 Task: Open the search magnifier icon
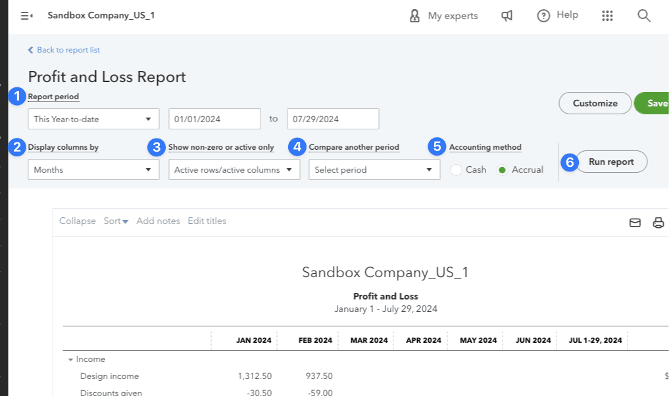(x=644, y=16)
